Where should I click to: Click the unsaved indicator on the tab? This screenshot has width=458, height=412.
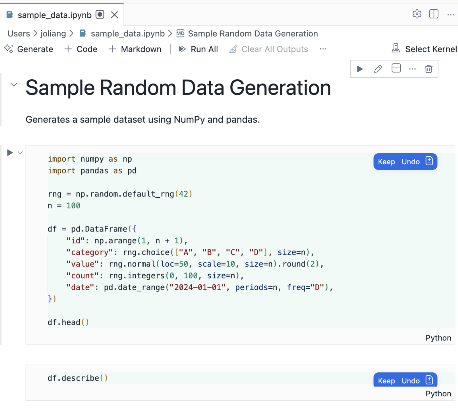[100, 15]
